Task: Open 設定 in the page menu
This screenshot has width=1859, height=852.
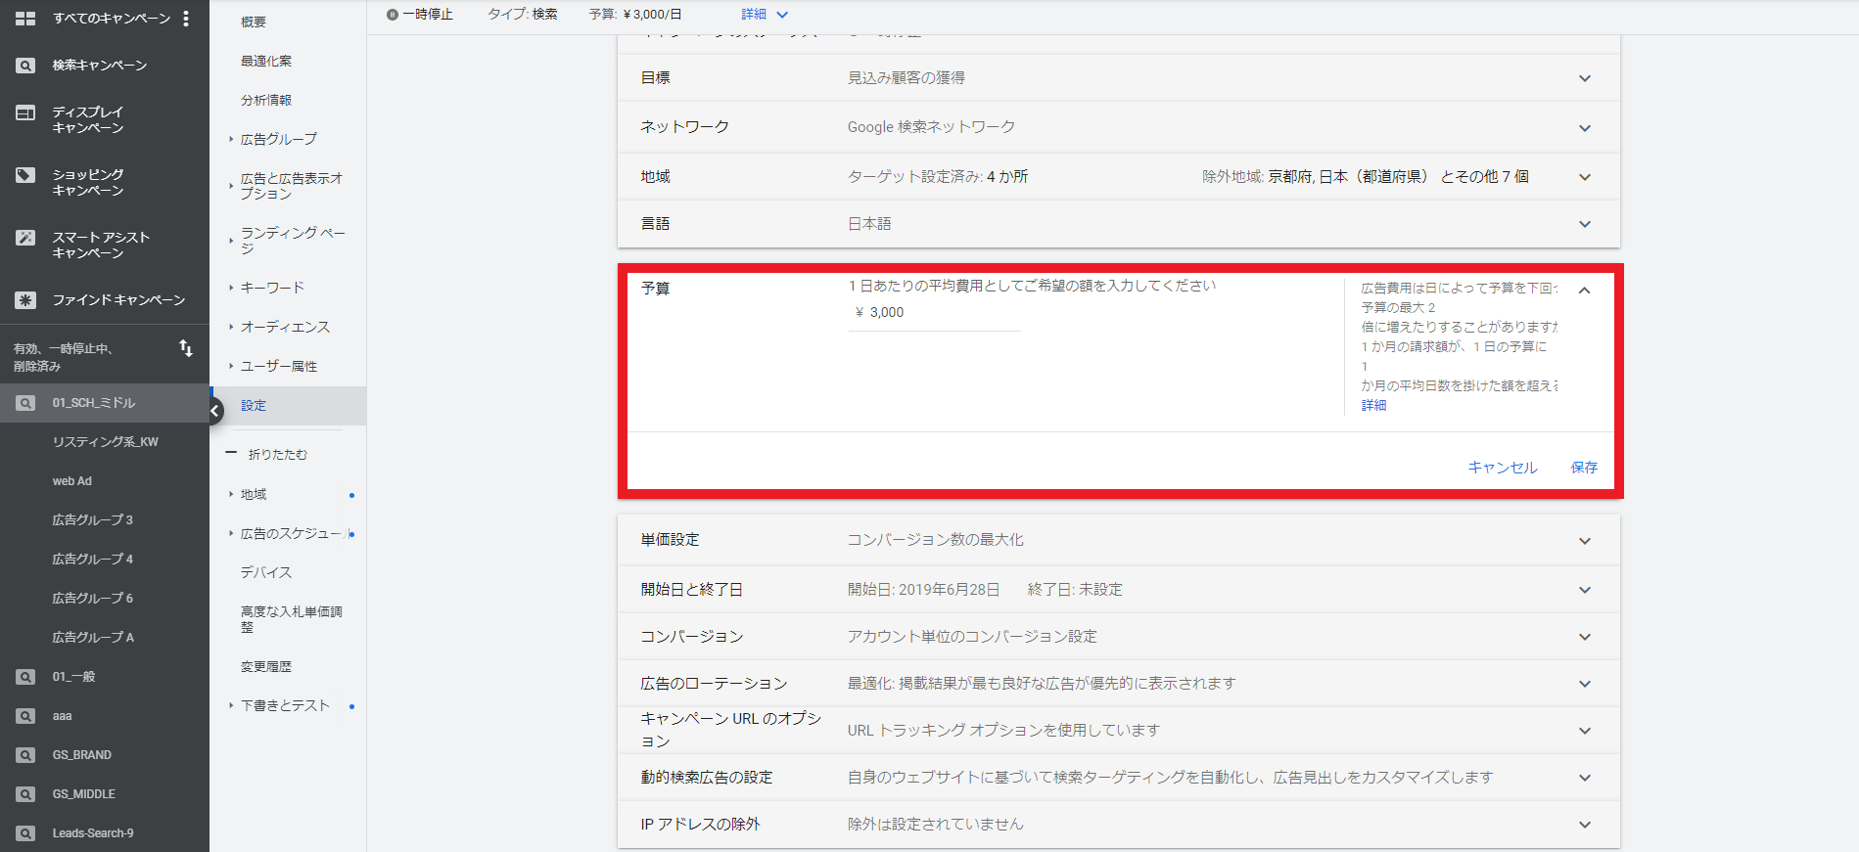Action: coord(254,405)
